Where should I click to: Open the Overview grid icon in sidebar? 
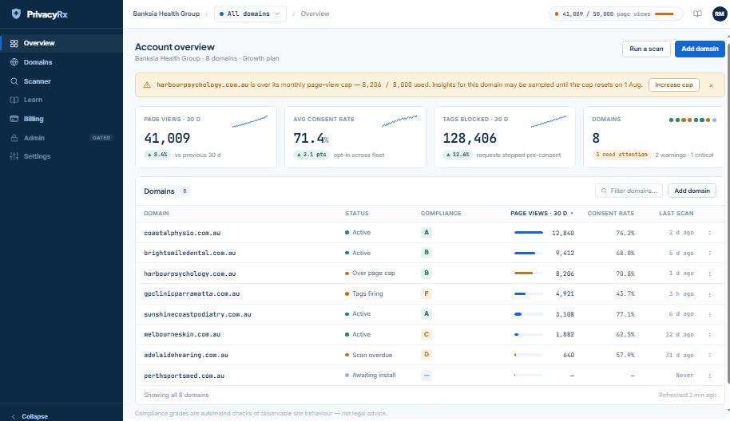(x=14, y=43)
